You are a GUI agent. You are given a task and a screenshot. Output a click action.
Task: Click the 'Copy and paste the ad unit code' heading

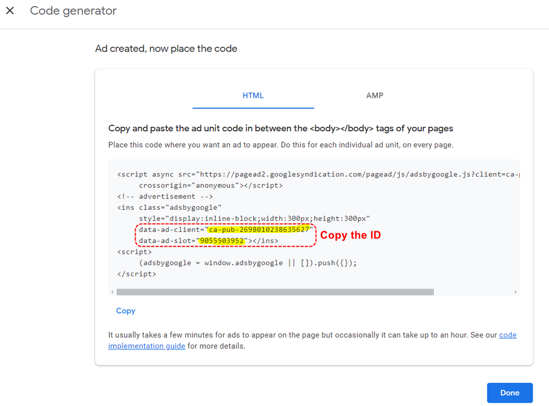281,129
